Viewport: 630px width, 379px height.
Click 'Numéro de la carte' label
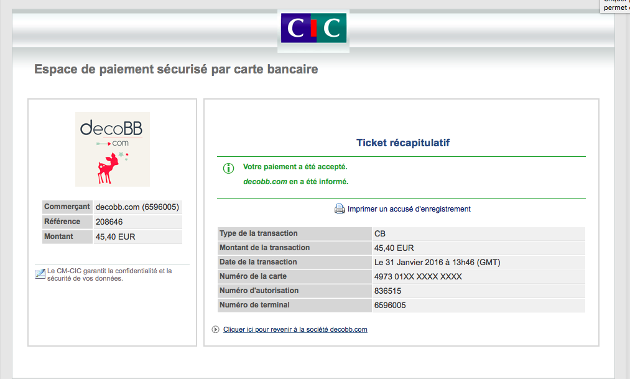pyautogui.click(x=295, y=276)
